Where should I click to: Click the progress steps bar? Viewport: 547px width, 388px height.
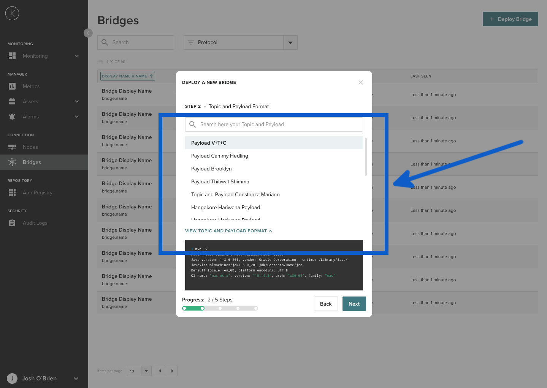[220, 308]
